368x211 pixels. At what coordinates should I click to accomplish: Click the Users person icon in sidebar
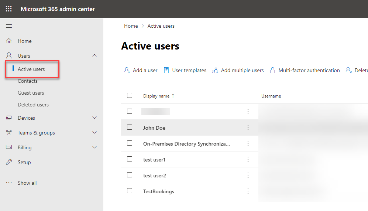click(9, 55)
